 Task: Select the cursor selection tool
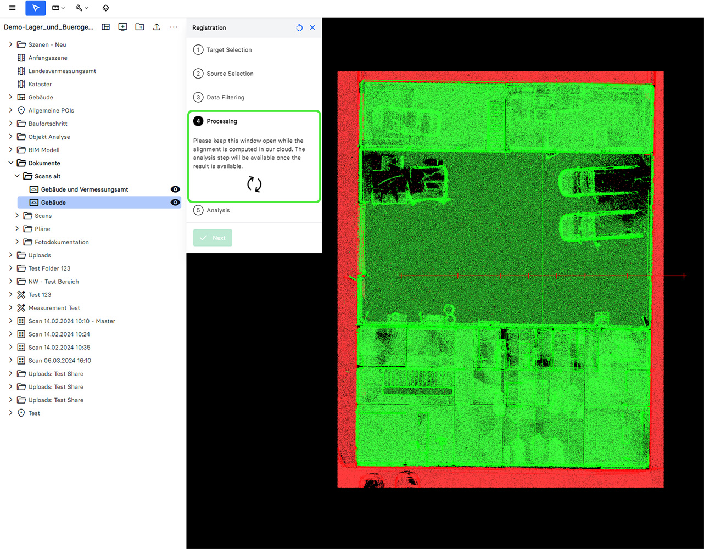pyautogui.click(x=36, y=8)
